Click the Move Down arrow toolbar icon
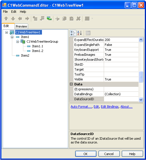 click(13, 19)
